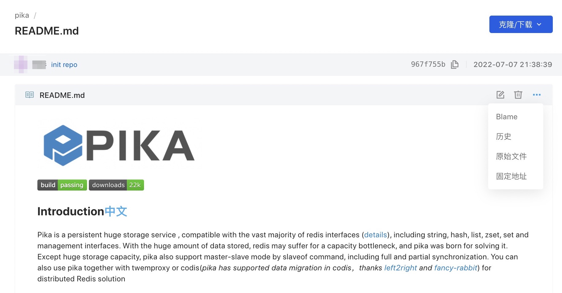Edit README.md with the pencil icon
Viewport: 562px width, 293px height.
500,95
